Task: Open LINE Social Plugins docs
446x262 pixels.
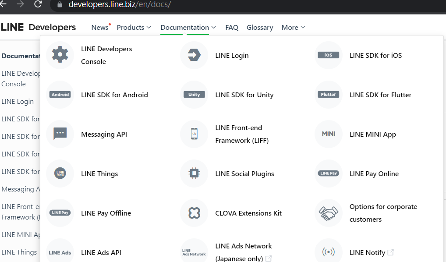Action: pyautogui.click(x=244, y=173)
